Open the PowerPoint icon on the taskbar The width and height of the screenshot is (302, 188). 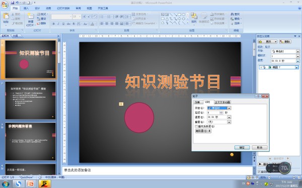click(x=30, y=184)
